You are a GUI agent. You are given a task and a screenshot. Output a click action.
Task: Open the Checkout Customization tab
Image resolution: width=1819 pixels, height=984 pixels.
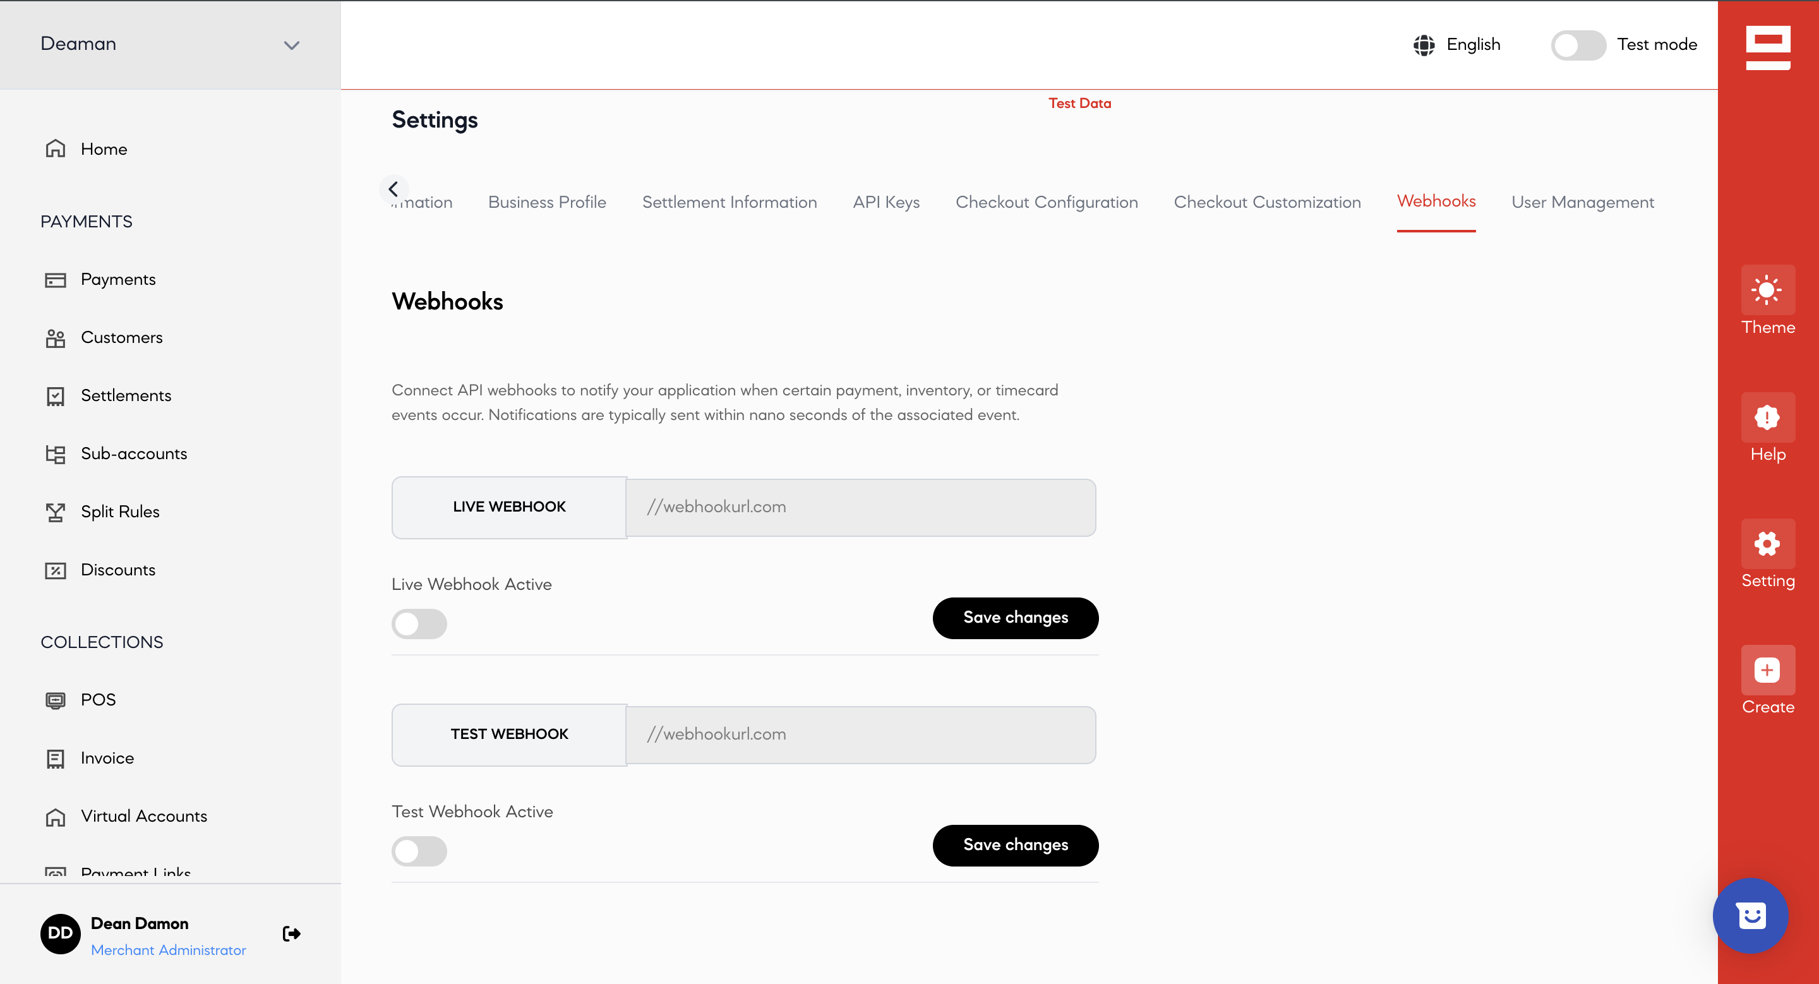pyautogui.click(x=1267, y=203)
